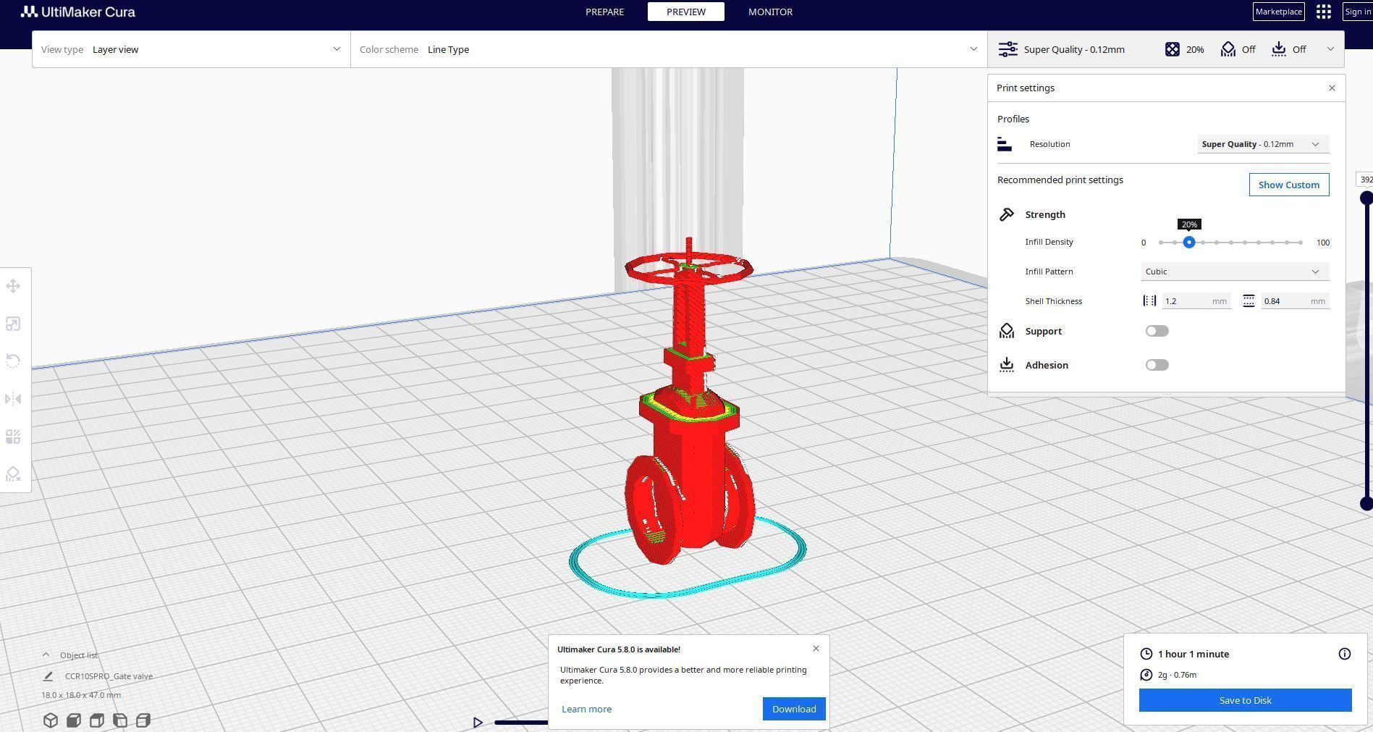Open the Infill Pattern Cubic dropdown
Viewport: 1373px width, 732px height.
(x=1235, y=272)
